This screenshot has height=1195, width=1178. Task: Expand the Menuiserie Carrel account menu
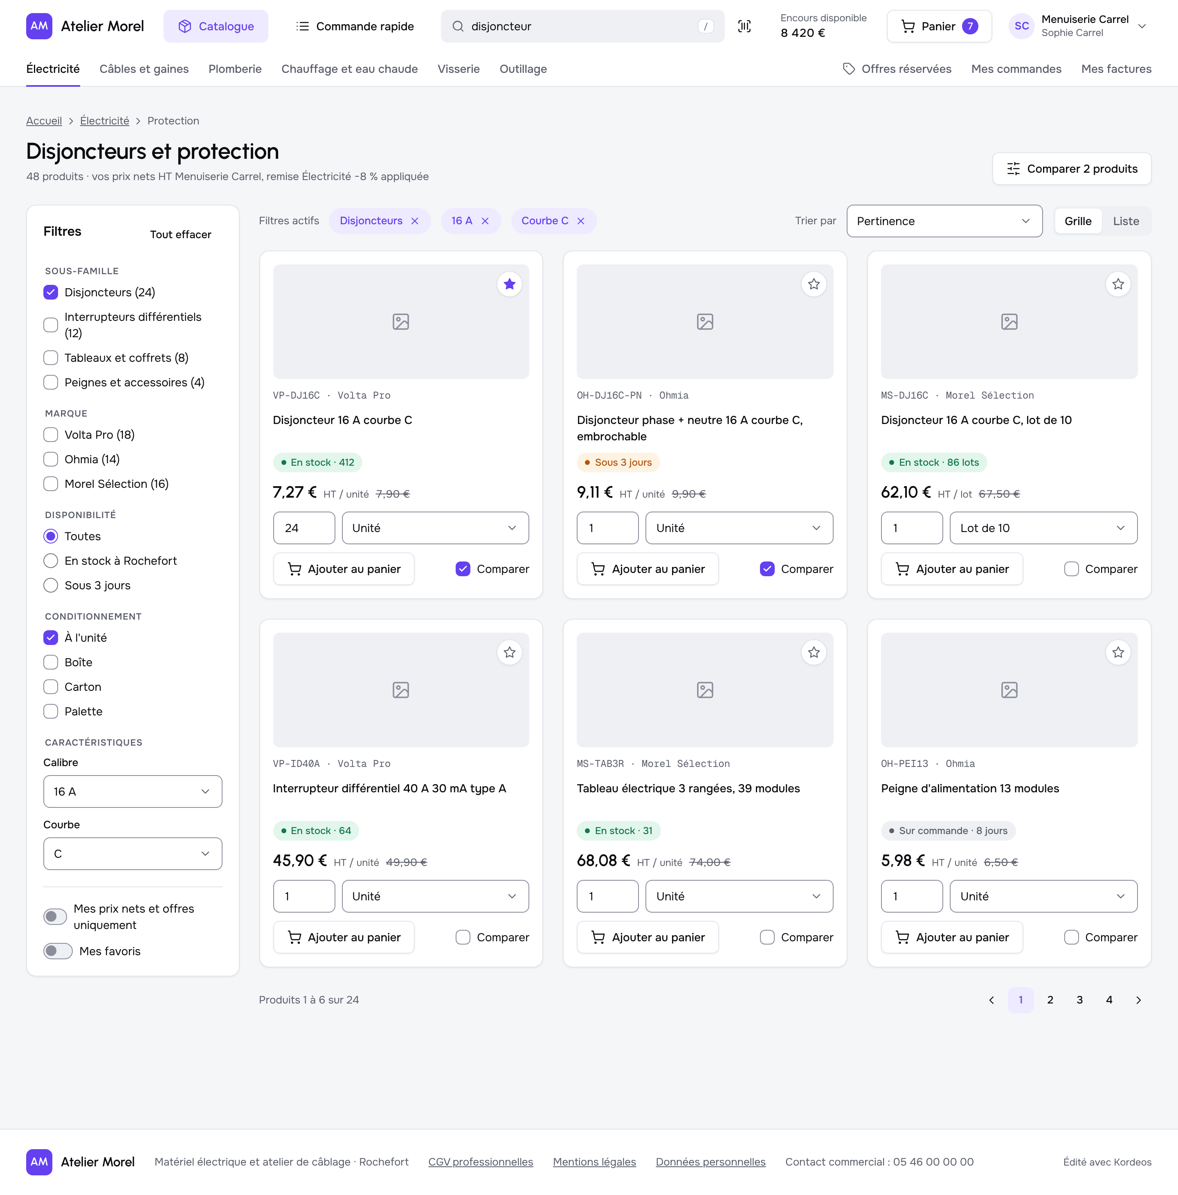(1078, 26)
